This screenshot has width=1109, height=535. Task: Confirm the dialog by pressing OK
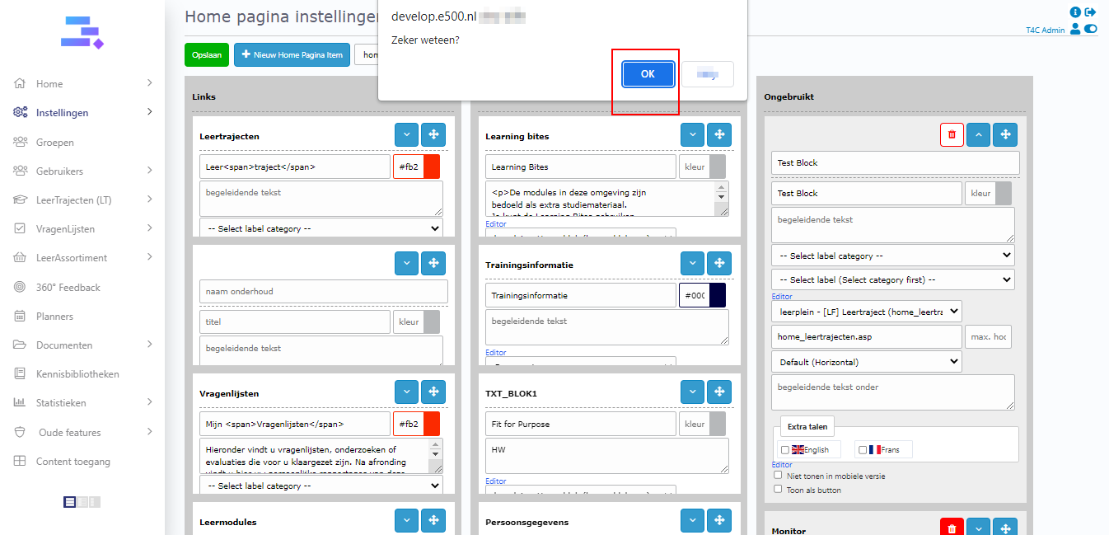pyautogui.click(x=648, y=74)
